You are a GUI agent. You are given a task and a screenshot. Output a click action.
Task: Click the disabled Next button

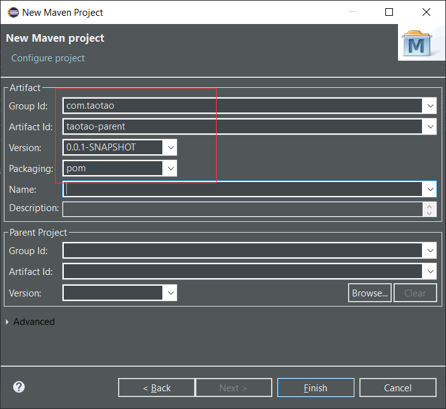pyautogui.click(x=234, y=388)
